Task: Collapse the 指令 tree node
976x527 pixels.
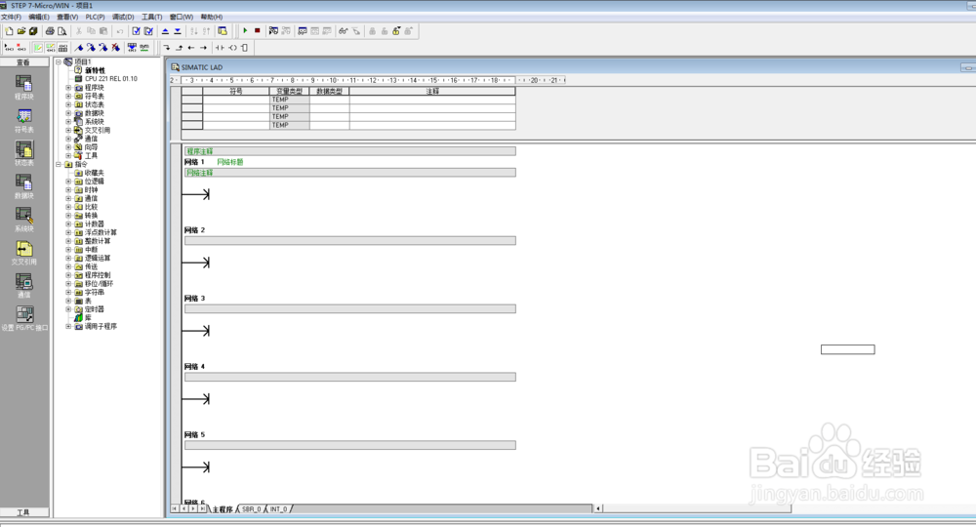Action: tap(59, 164)
